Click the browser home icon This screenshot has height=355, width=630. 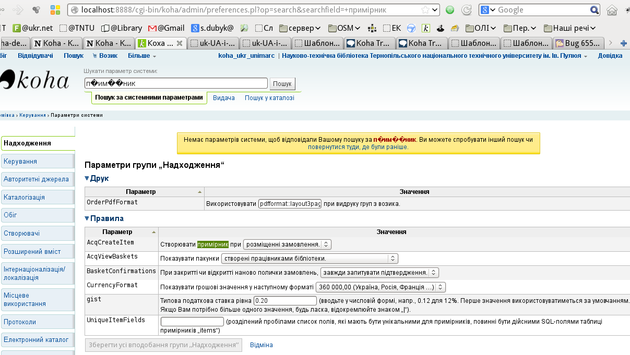pos(612,9)
